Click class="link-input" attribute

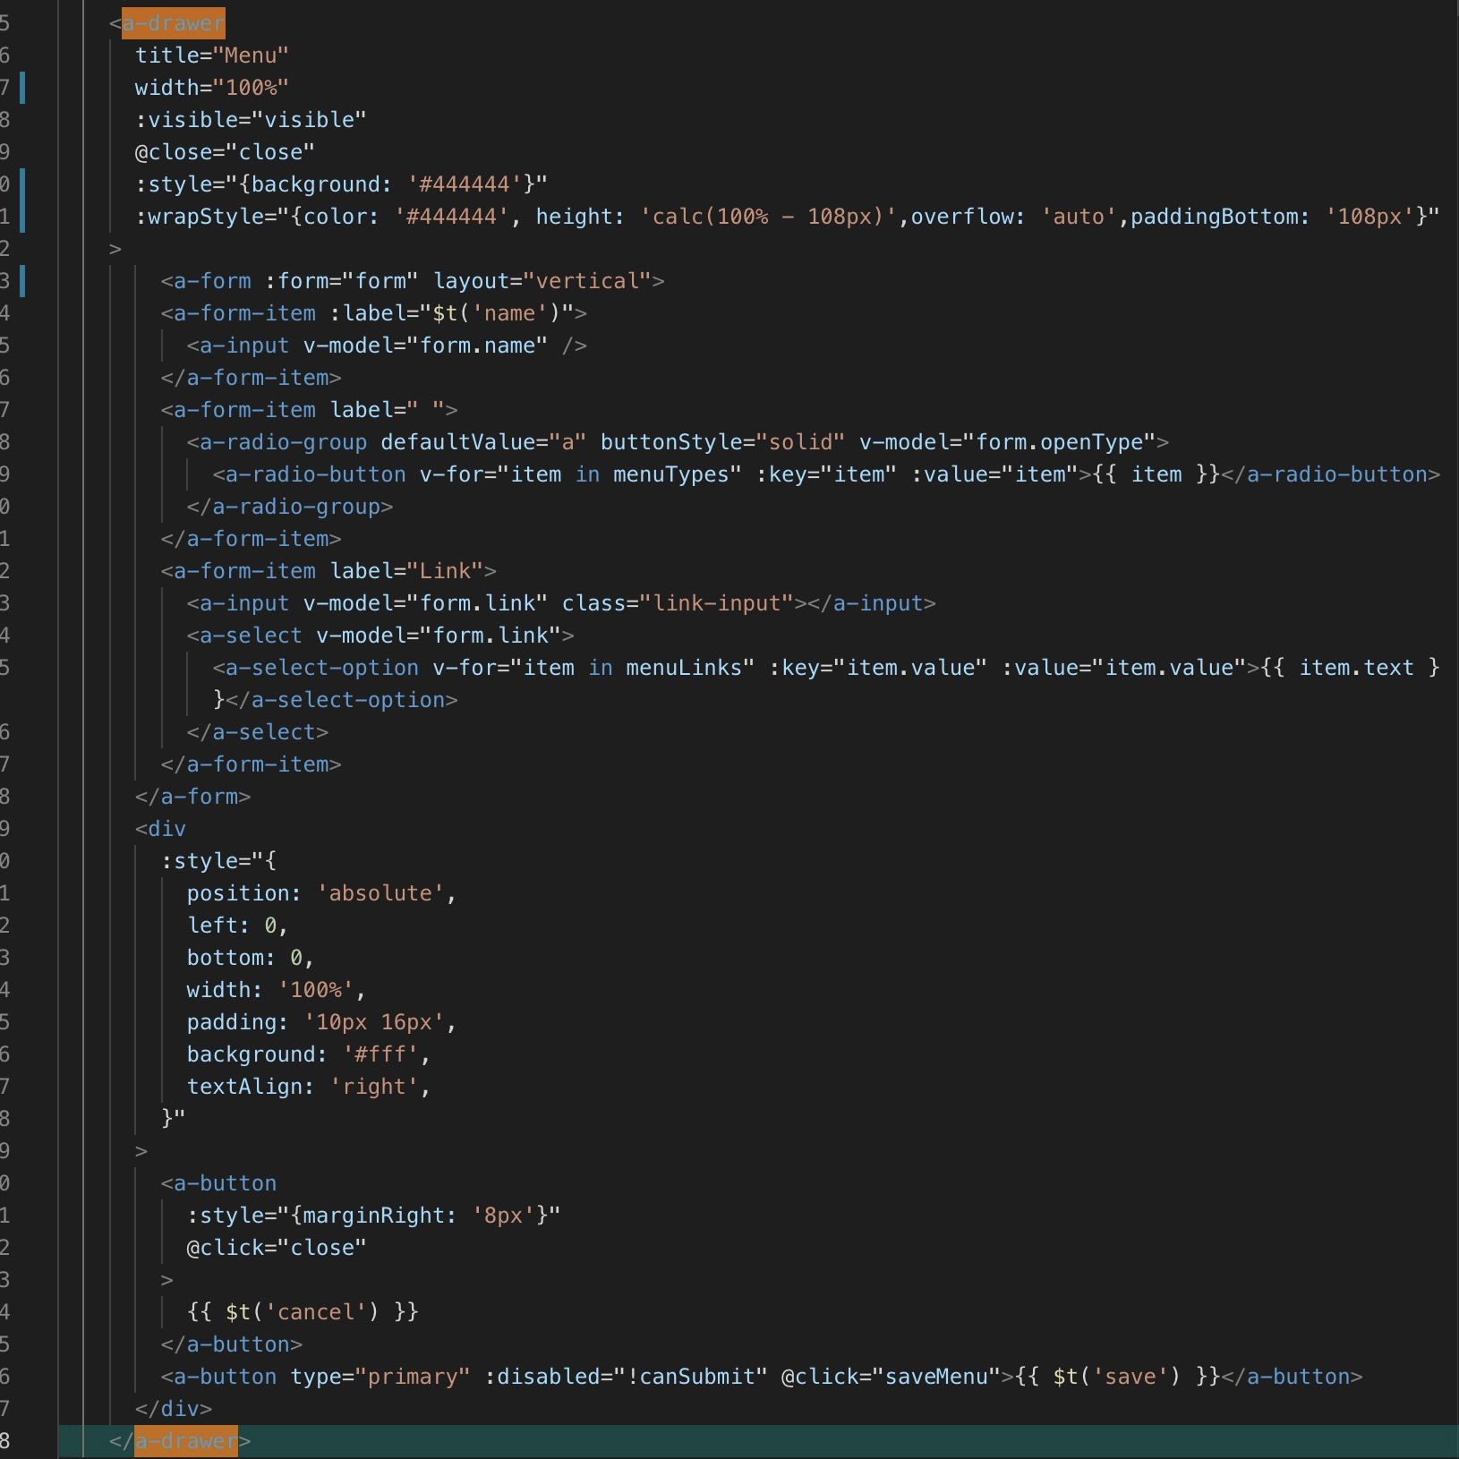coord(678,603)
